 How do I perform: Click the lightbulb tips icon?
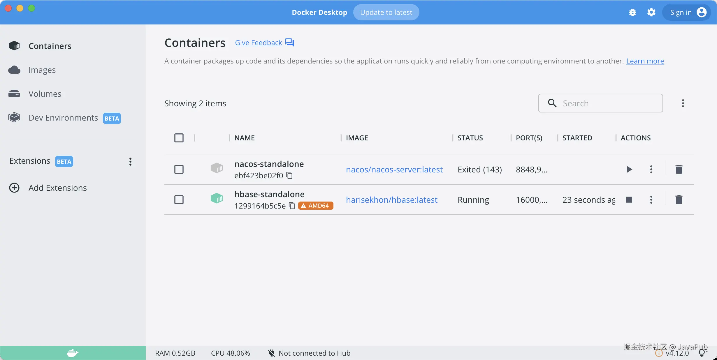coord(703,353)
